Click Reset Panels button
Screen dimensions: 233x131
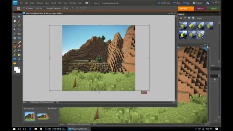pos(164,3)
